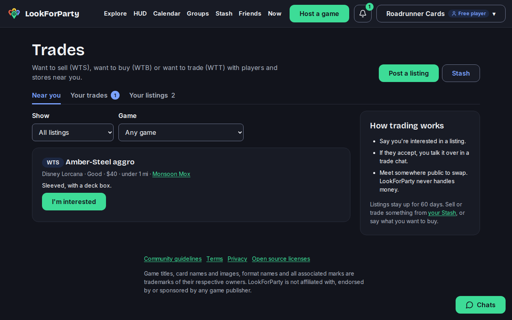Switch to the Near you tab

click(x=46, y=95)
